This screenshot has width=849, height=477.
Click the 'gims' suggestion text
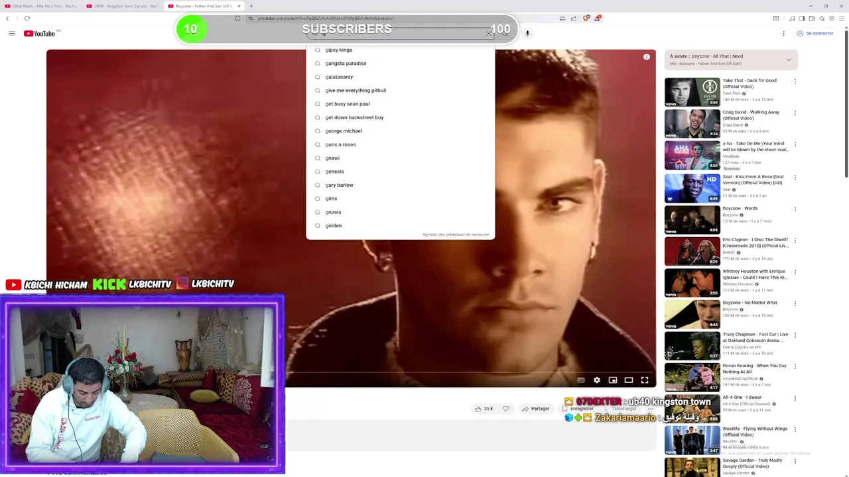(331, 199)
